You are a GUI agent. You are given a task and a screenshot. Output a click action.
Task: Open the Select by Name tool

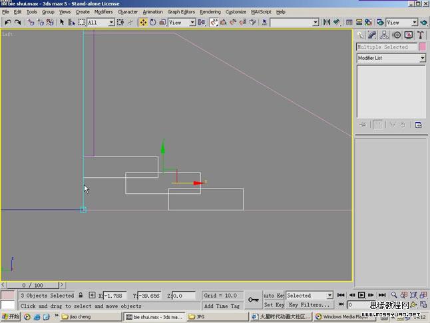pos(72,22)
